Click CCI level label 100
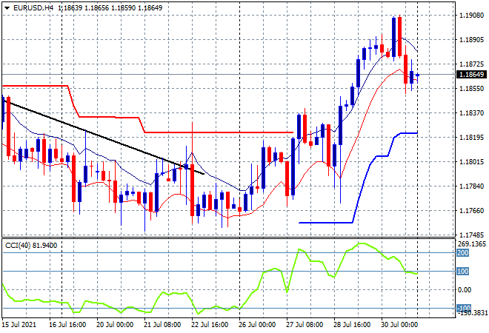This screenshot has width=489, height=333. pos(462,272)
